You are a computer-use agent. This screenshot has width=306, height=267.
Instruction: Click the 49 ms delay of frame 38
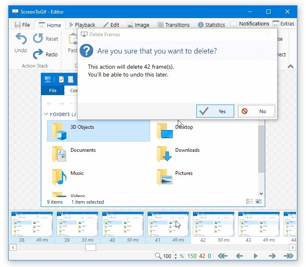[x=42, y=240]
